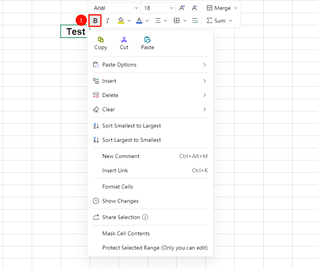Open the Delete submenu
Viewport: 318px width, 269px height.
pyautogui.click(x=150, y=95)
